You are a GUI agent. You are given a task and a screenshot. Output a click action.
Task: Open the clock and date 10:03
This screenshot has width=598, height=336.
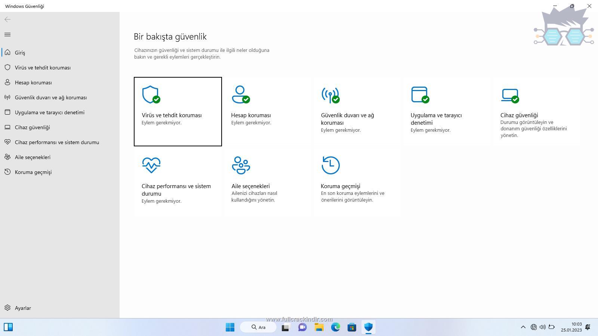pos(571,327)
